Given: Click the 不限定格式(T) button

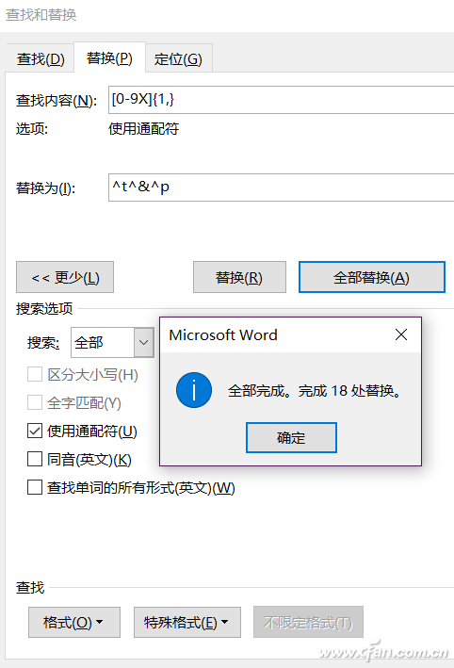Looking at the screenshot, I should point(308,623).
